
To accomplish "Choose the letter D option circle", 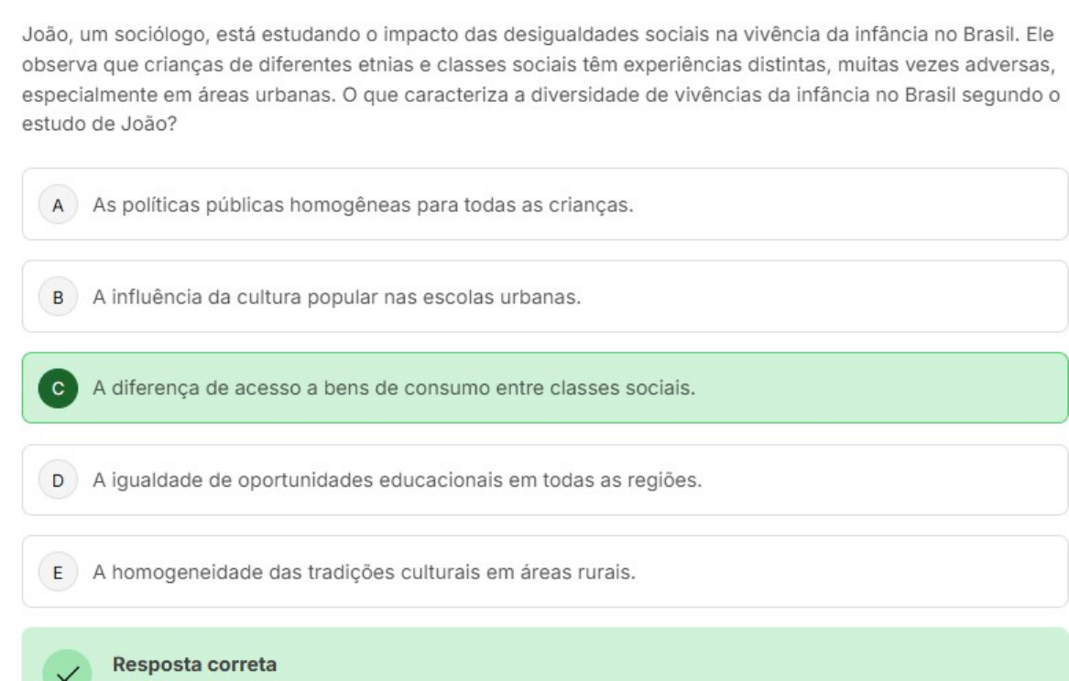I will [58, 479].
